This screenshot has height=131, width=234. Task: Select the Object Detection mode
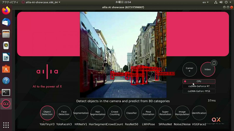(x=47, y=113)
